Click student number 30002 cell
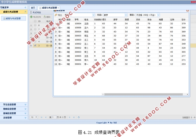This screenshot has width=196, height=137. pos(79,48)
